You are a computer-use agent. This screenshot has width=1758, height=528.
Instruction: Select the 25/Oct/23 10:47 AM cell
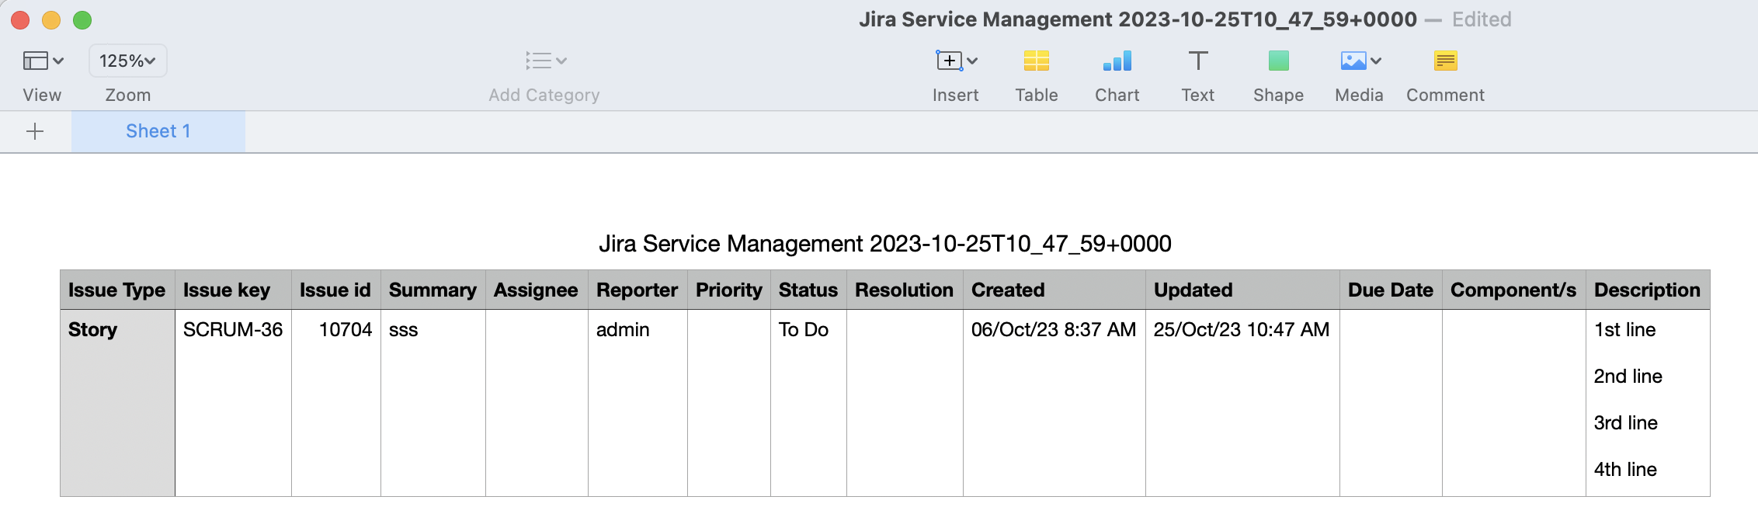click(1242, 403)
